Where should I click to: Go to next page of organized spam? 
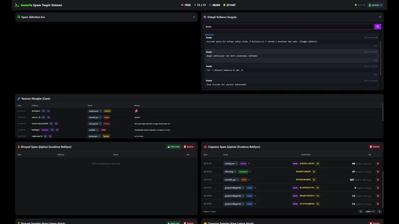click(x=379, y=212)
